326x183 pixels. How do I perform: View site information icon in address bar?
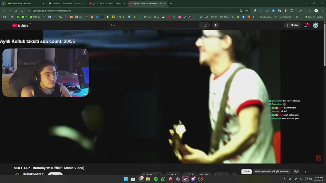29,11
